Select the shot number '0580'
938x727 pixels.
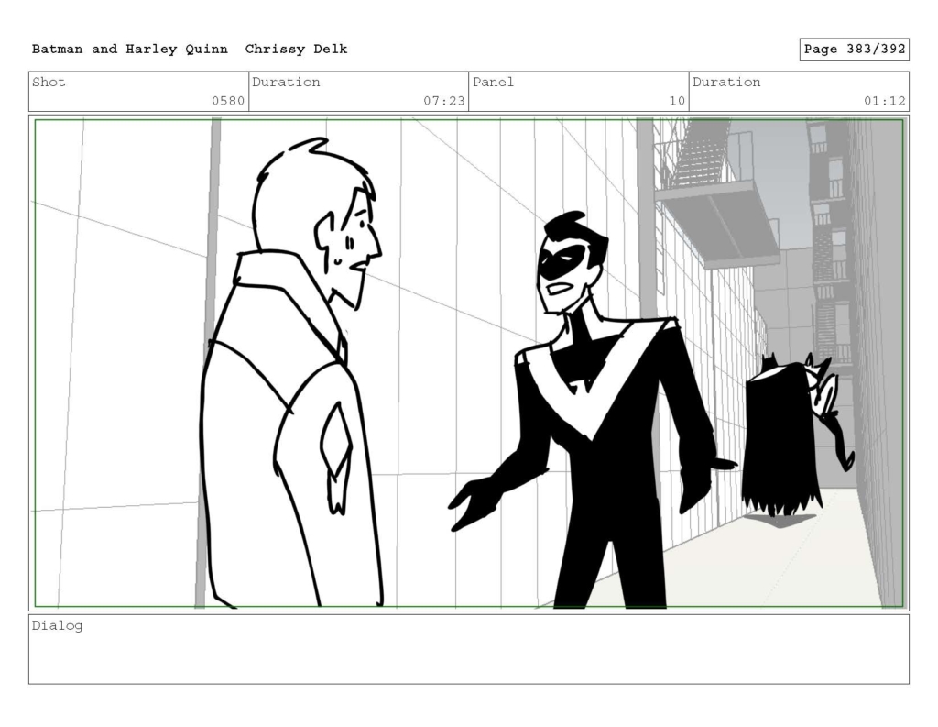[228, 101]
